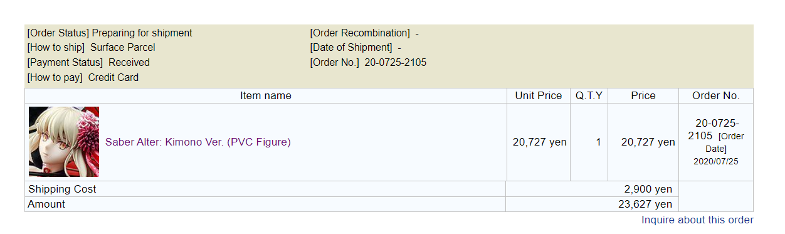Click the header Order No. 20-0725-2105 text

(x=368, y=62)
